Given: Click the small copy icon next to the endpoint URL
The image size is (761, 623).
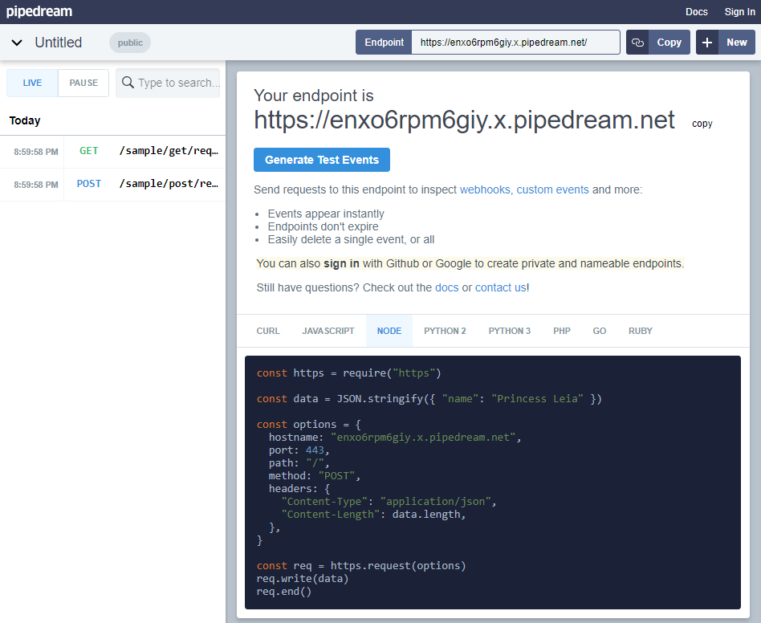Looking at the screenshot, I should tap(702, 123).
